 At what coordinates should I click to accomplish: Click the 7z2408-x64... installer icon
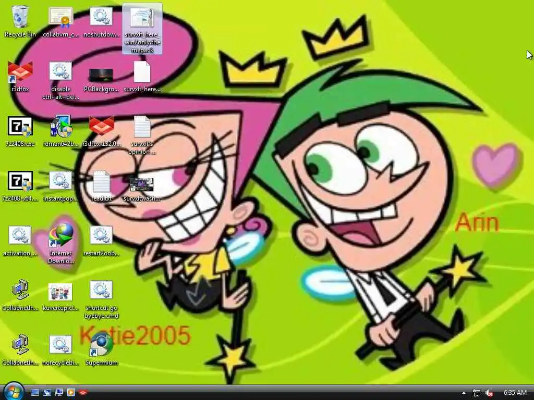click(20, 186)
